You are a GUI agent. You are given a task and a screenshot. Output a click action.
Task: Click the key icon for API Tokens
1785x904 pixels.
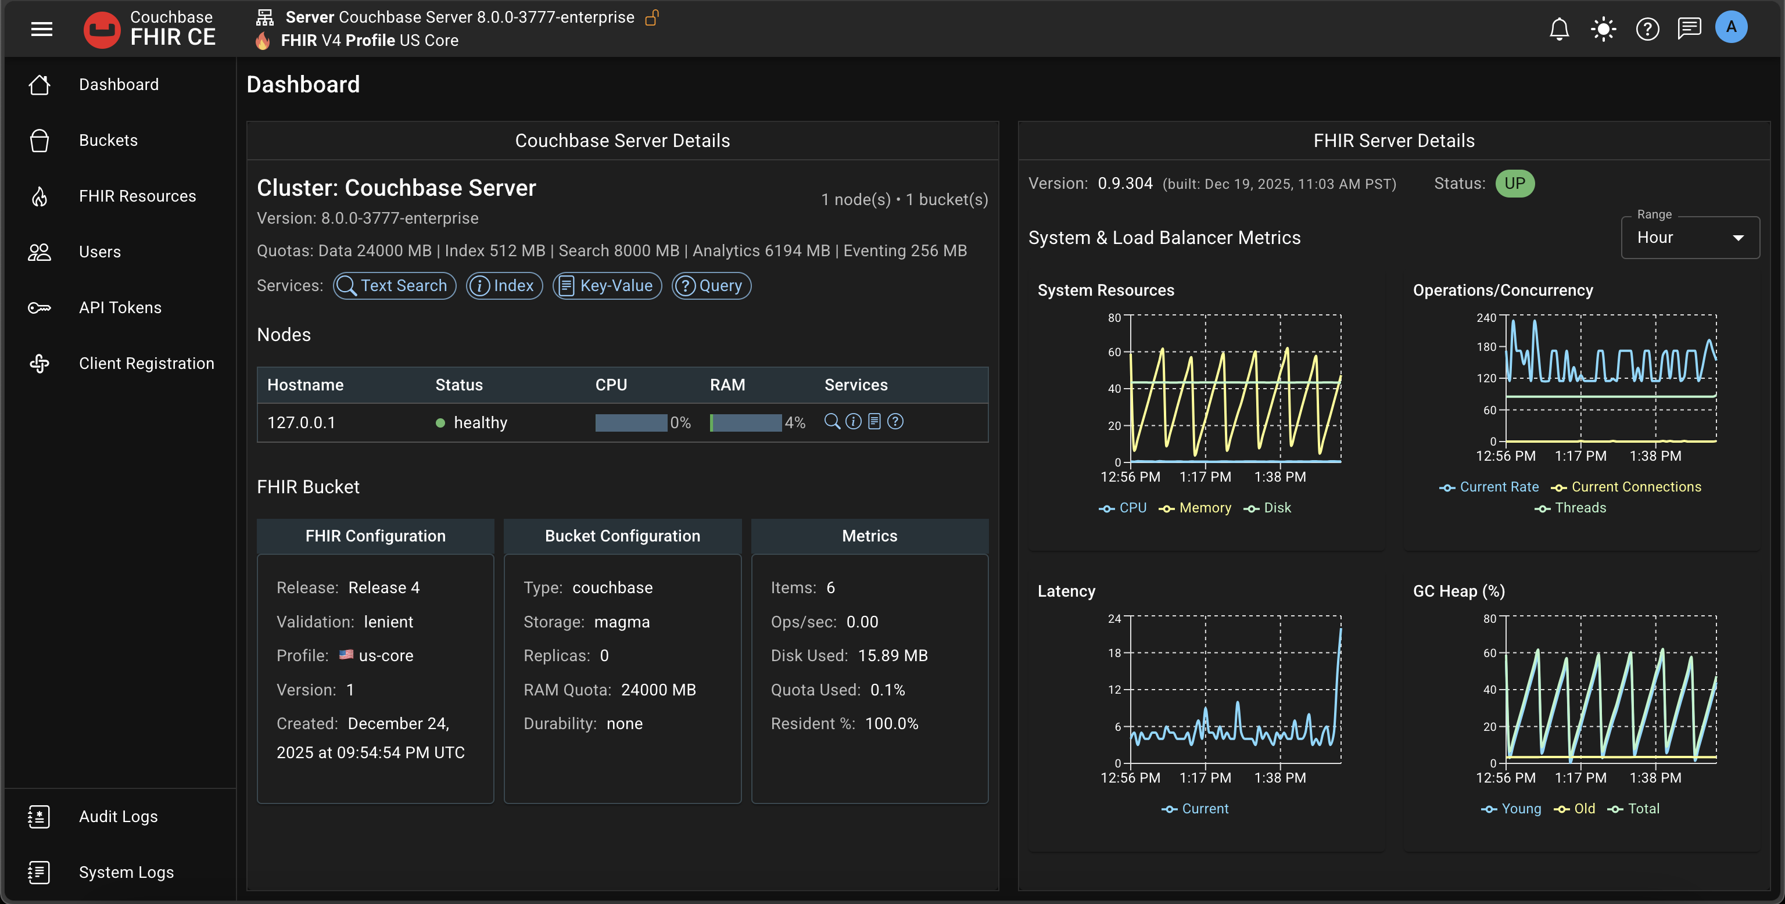[x=40, y=307]
